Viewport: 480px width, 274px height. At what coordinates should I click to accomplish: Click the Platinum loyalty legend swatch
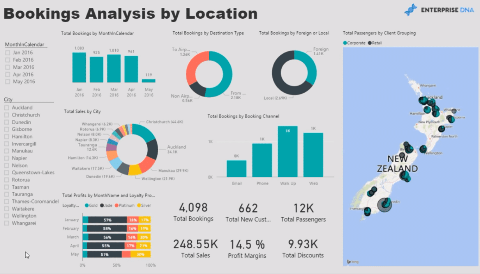[116, 205]
